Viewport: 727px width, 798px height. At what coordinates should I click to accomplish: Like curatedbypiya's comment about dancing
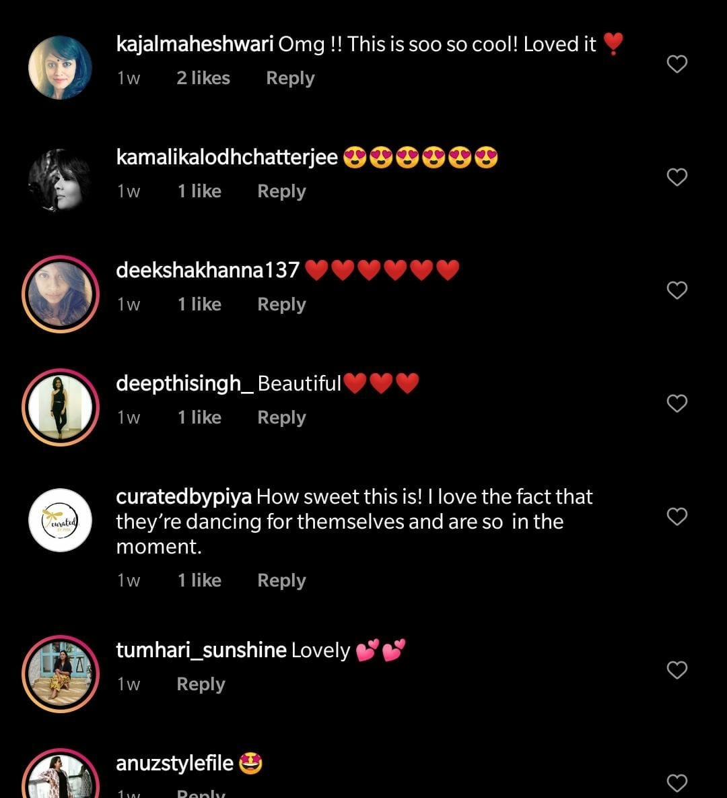[x=677, y=517]
